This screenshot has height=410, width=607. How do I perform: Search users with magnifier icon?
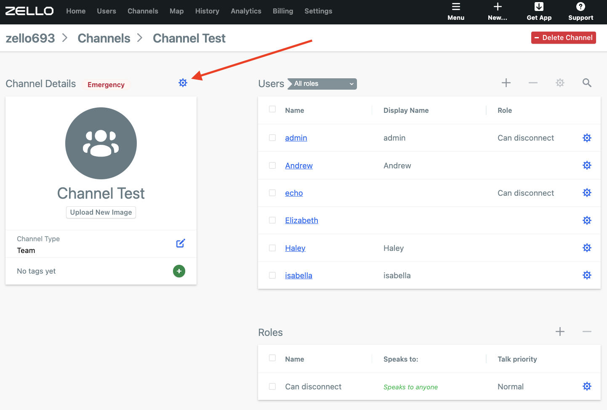[x=587, y=83]
